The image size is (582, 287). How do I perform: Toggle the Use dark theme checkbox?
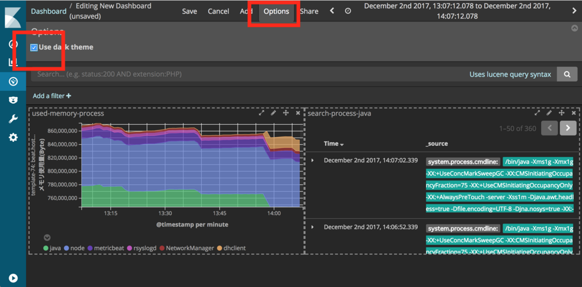(34, 48)
